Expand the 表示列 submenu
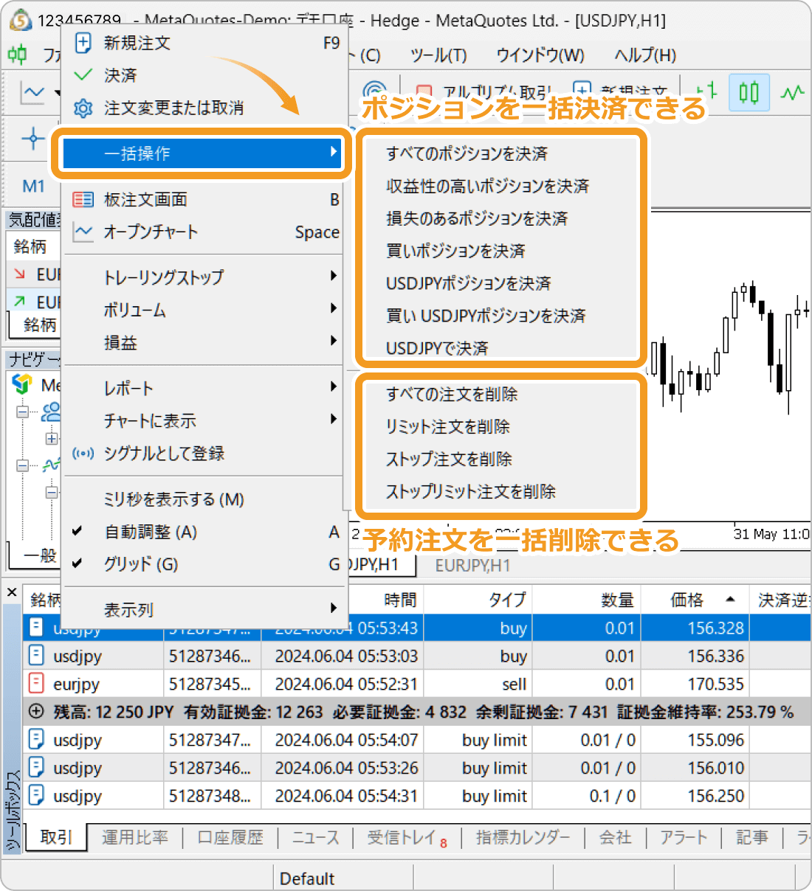The height and width of the screenshot is (891, 812). pyautogui.click(x=204, y=610)
